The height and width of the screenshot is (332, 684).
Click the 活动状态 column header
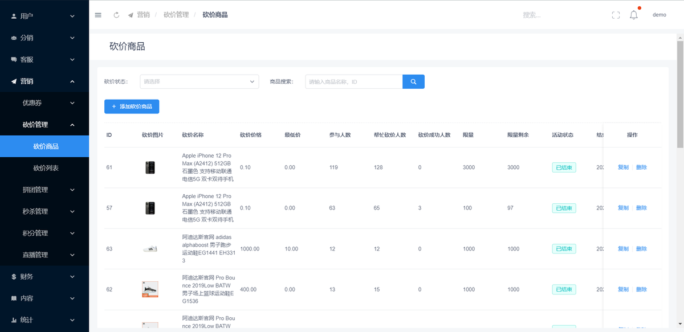[x=563, y=135]
